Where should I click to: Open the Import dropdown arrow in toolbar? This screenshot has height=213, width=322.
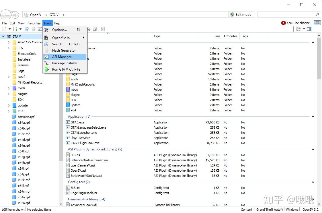(20, 29)
